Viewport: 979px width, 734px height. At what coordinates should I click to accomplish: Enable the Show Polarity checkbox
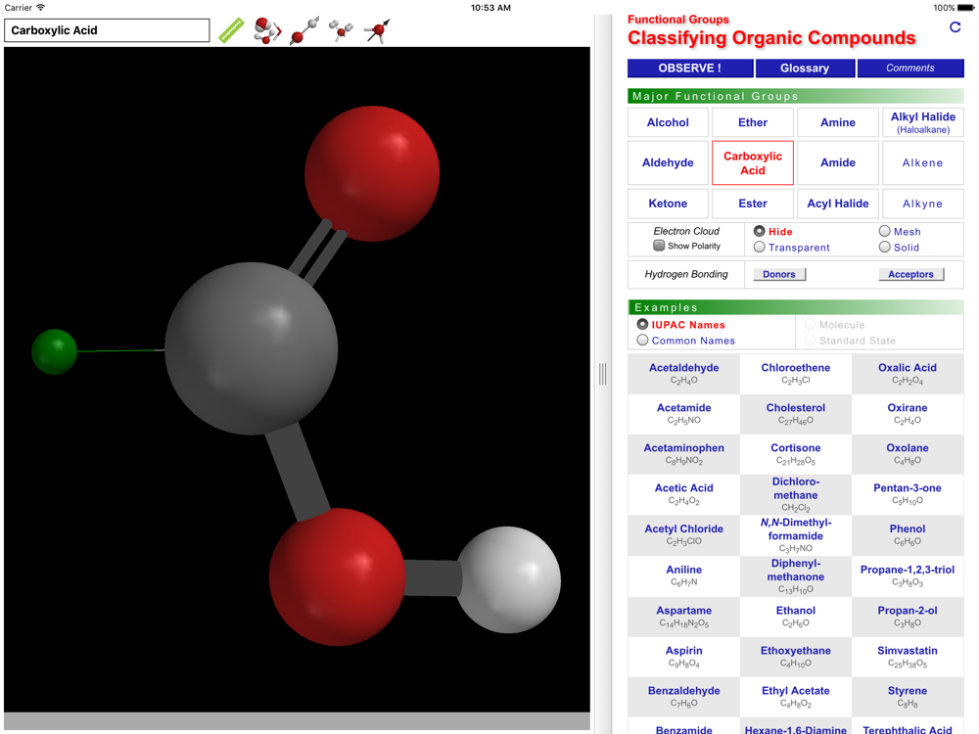[659, 246]
